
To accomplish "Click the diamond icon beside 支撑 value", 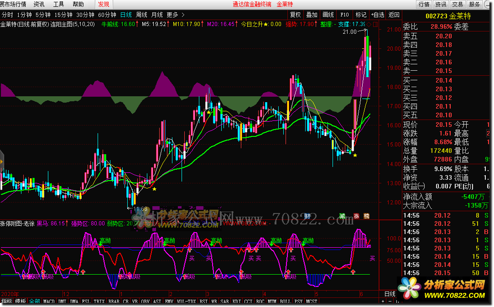I will click(369, 24).
